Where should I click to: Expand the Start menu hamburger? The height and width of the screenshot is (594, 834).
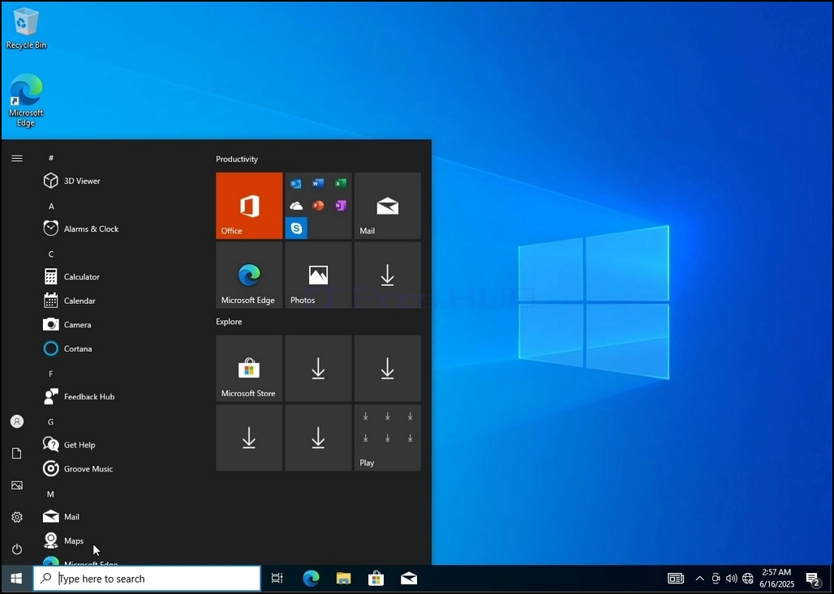[x=17, y=158]
